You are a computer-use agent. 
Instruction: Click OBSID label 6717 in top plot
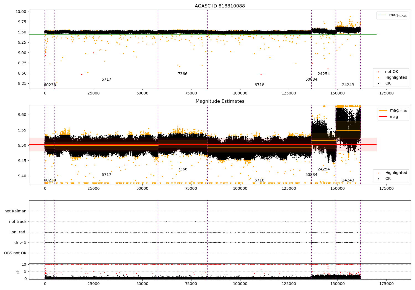106,80
